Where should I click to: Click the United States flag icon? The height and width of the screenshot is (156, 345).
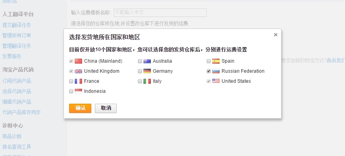[x=216, y=81]
